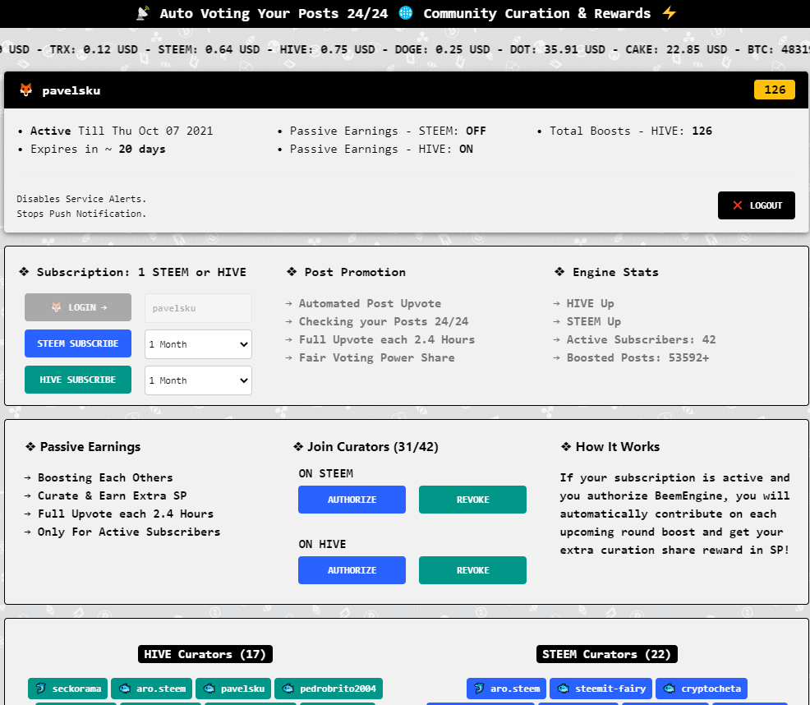Click the 'Expires in ~ 20 days' text
810x705 pixels.
pyautogui.click(x=98, y=149)
